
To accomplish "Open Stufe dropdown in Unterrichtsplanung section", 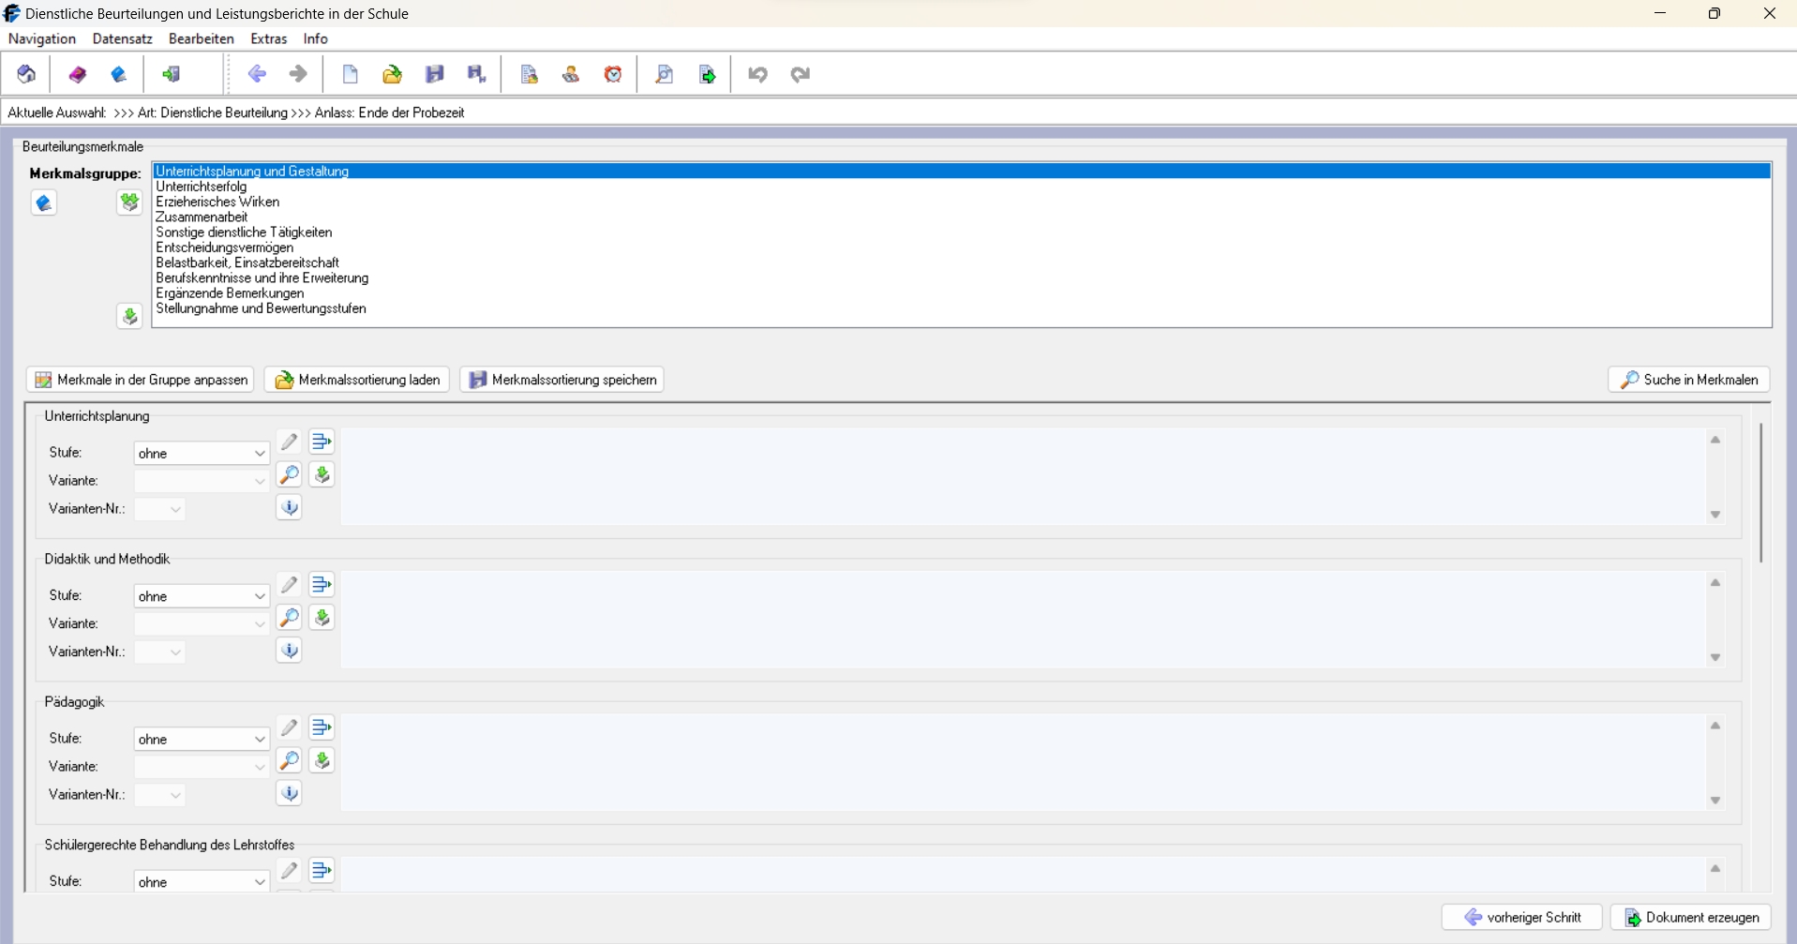I will coord(202,453).
